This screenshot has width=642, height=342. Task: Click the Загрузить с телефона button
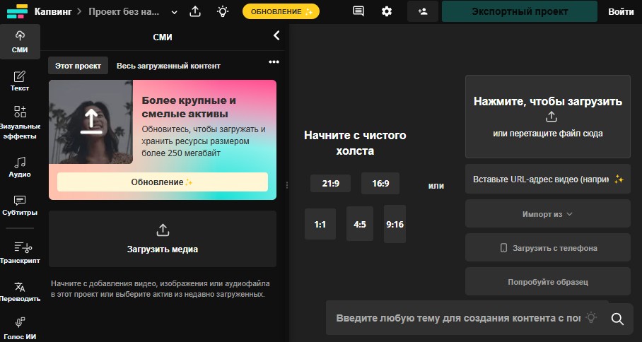pyautogui.click(x=548, y=247)
